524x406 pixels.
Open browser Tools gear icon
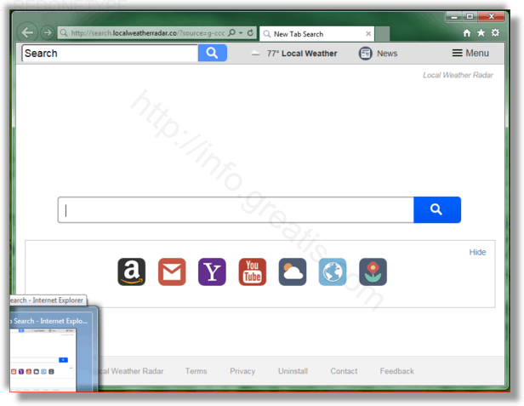[x=495, y=33]
